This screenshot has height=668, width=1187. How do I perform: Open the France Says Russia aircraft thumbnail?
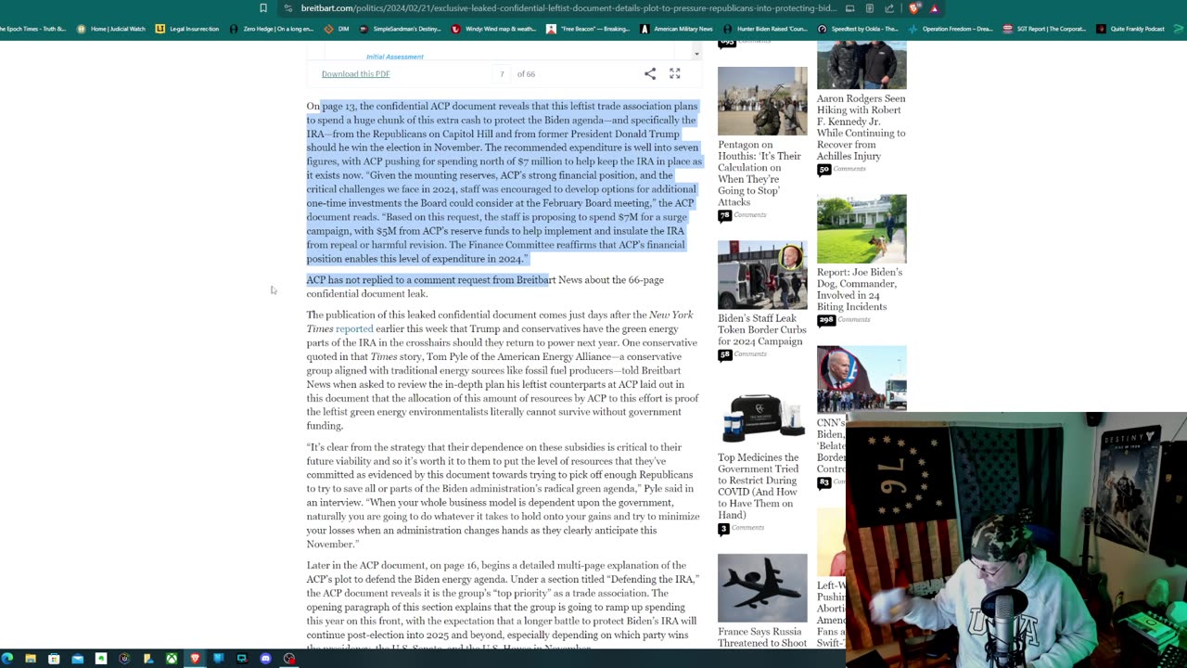[762, 588]
